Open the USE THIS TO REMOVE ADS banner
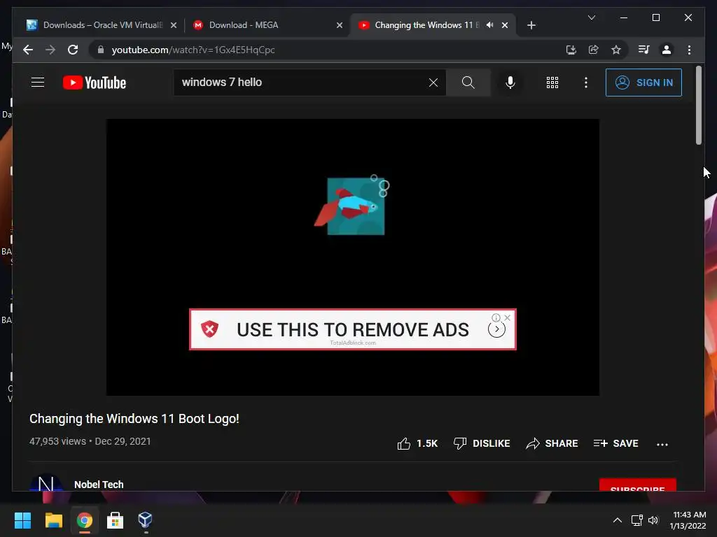Image resolution: width=717 pixels, height=537 pixels. point(353,329)
